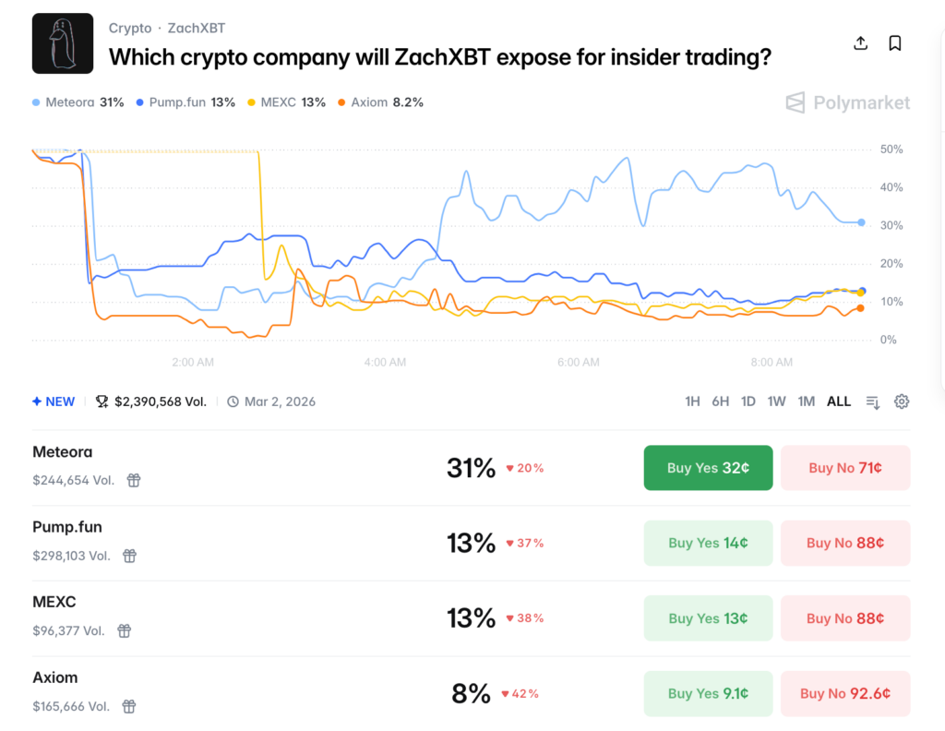Open chart settings gear icon

click(902, 401)
